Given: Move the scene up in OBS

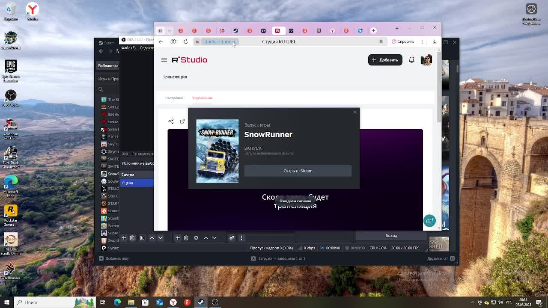Looking at the screenshot, I should 152,238.
